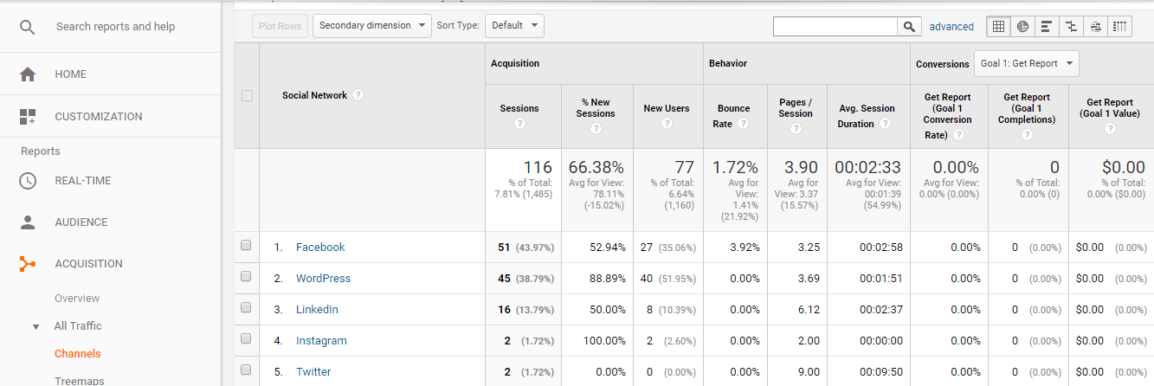Click the help icon beside Social Network
This screenshot has height=386, width=1154.
click(x=358, y=95)
